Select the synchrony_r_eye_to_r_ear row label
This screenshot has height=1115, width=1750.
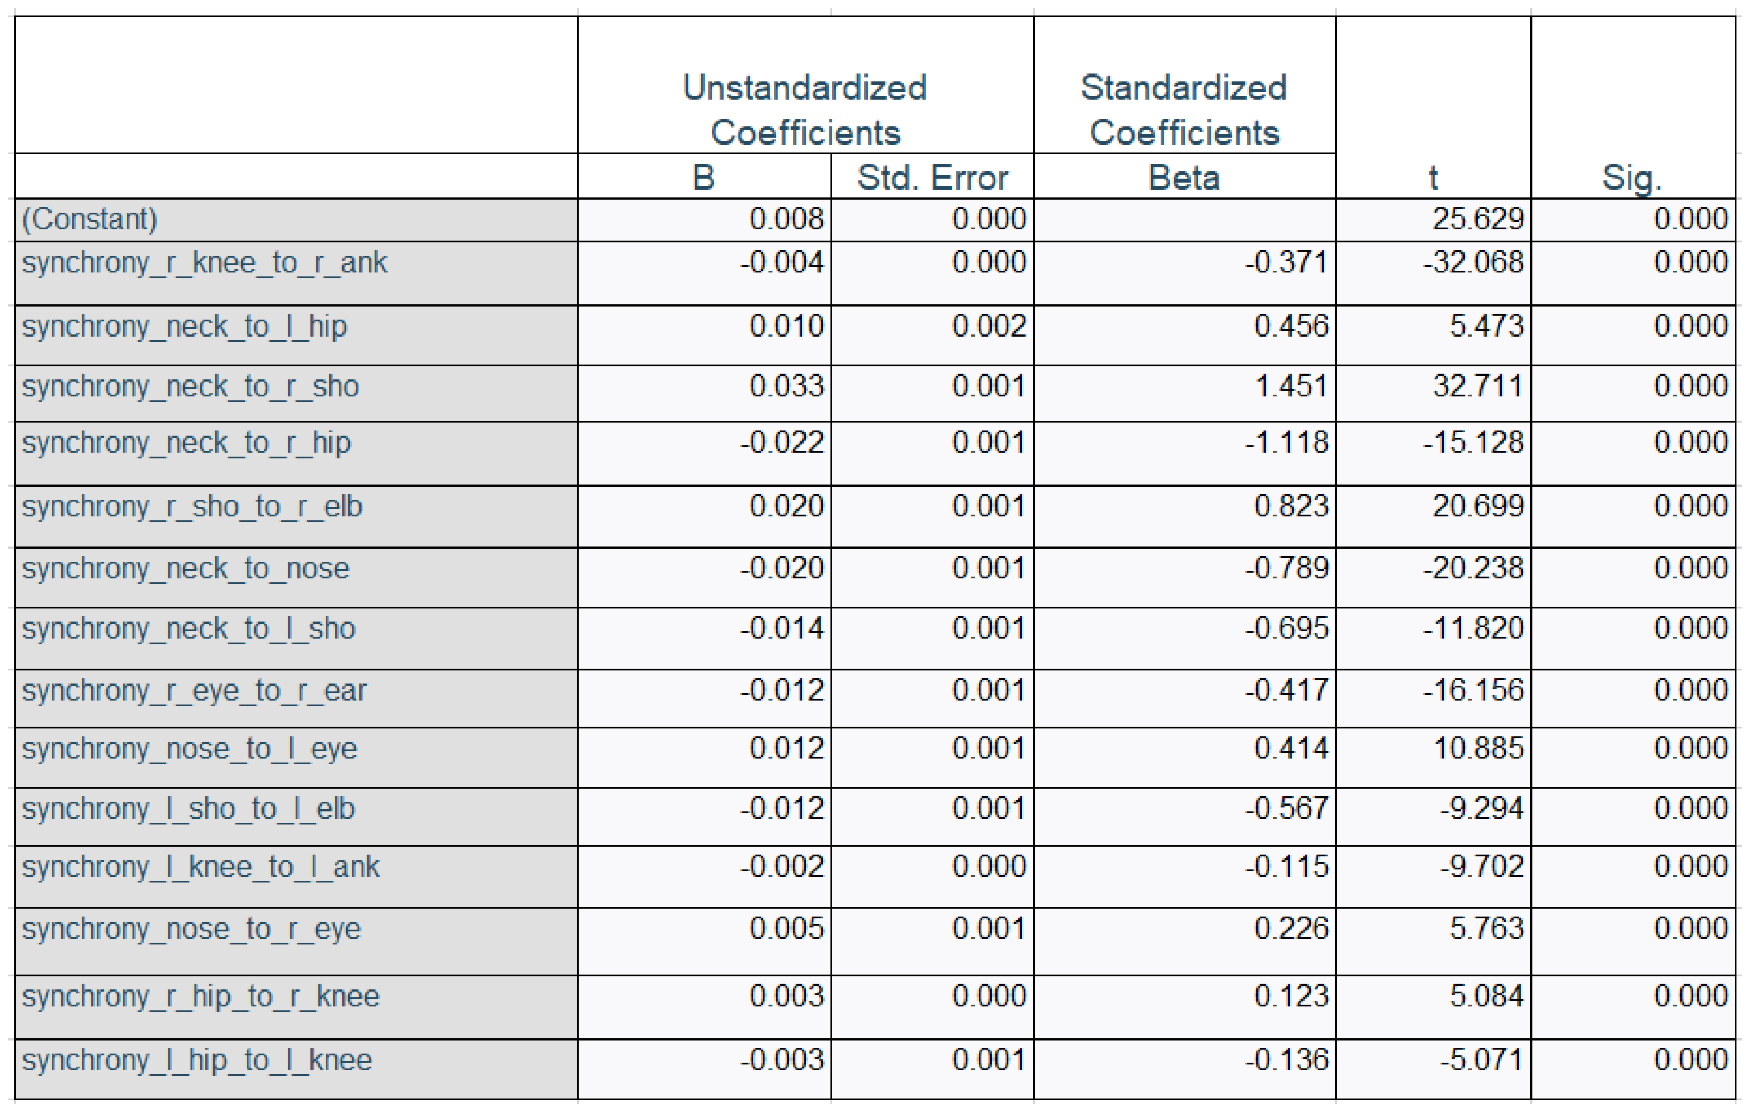[194, 690]
